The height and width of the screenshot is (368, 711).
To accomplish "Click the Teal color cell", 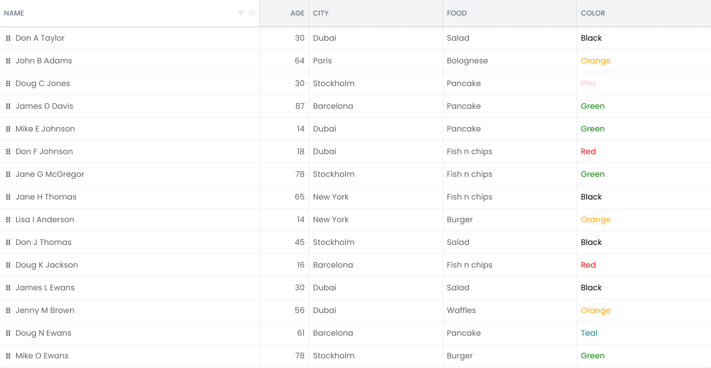I will pyautogui.click(x=589, y=333).
